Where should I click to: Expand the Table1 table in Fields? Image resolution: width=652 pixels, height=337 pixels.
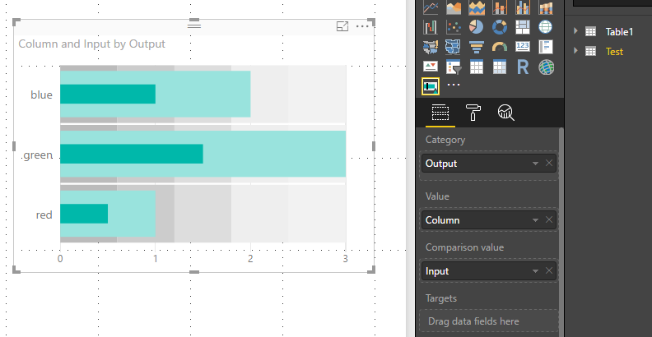[576, 30]
